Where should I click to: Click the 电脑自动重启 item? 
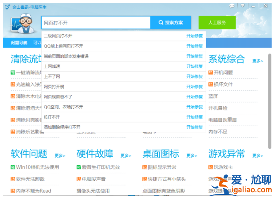[x=222, y=120]
